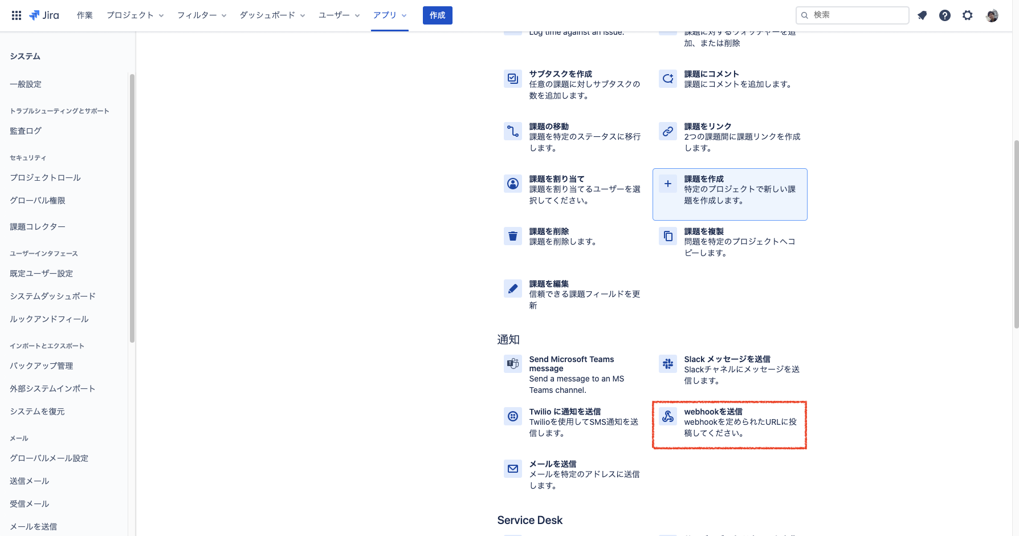Open the help question mark icon
1019x536 pixels.
coord(945,15)
